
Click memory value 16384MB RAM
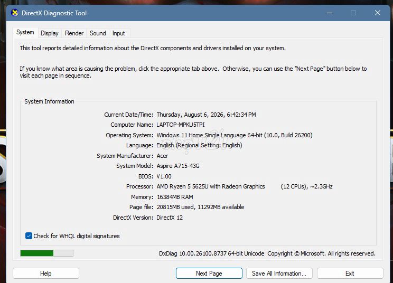[175, 197]
